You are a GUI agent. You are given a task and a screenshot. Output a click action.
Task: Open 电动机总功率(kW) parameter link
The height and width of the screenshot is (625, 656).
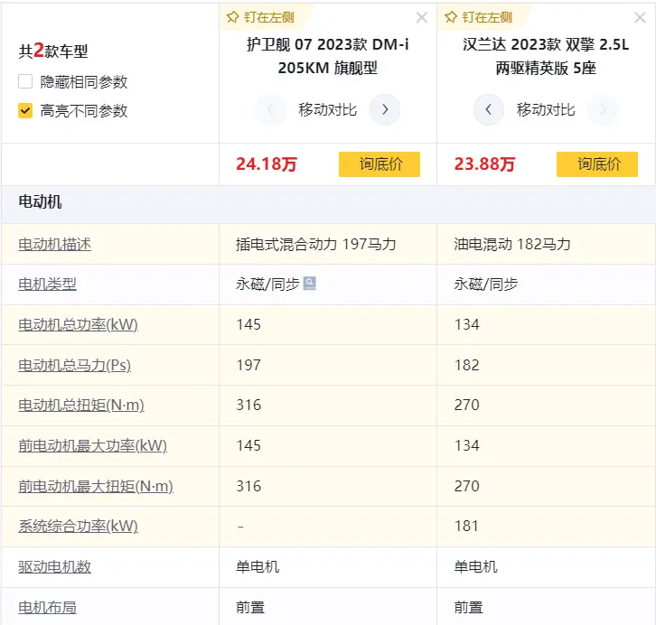click(x=79, y=324)
